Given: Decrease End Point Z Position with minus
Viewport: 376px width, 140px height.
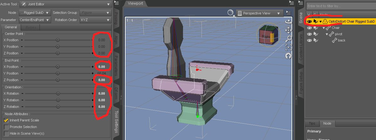Looking at the screenshot, I should 22,80.
